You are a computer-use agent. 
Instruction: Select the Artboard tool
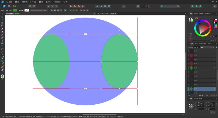2,17
